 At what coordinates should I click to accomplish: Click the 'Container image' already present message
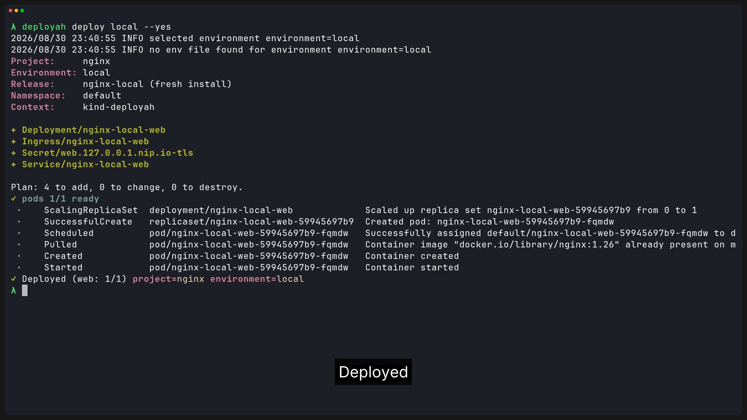coord(551,245)
